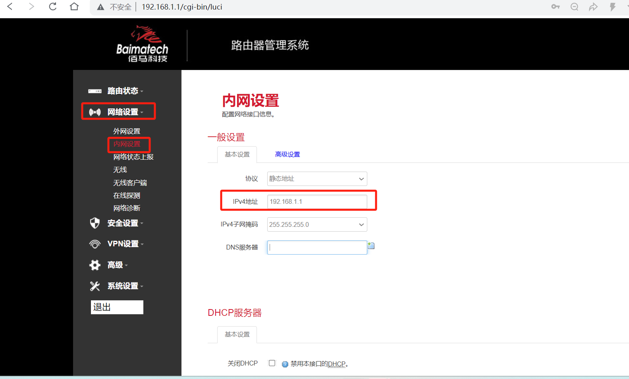Open the 外网设置 sidebar link
The image size is (629, 379).
point(127,131)
